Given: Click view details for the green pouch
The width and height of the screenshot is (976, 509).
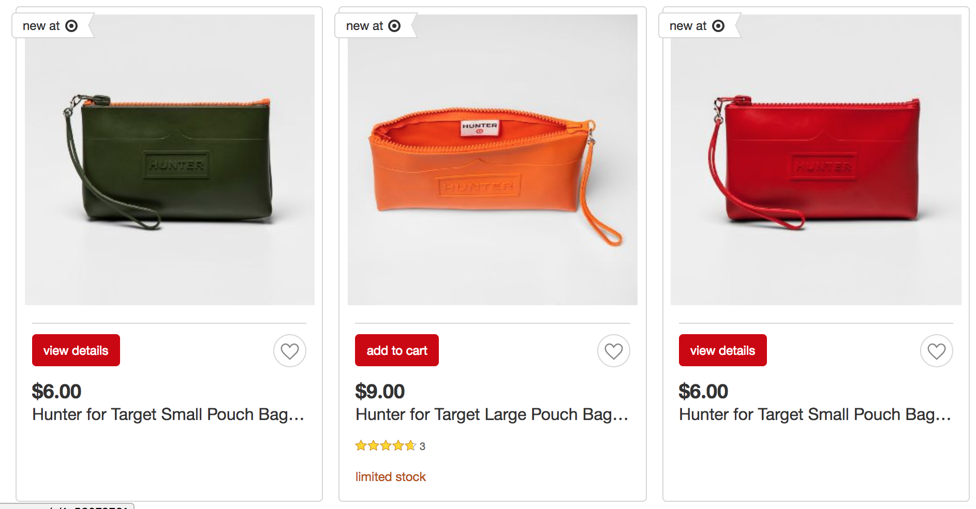Looking at the screenshot, I should [76, 350].
